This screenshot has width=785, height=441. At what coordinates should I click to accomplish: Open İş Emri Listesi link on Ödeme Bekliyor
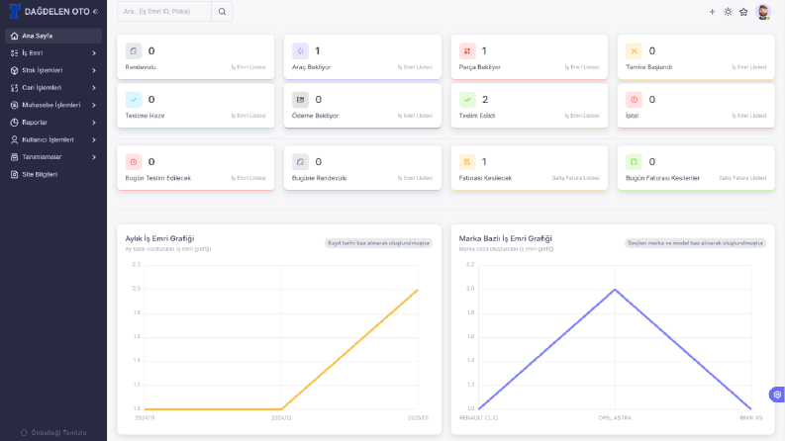point(415,116)
